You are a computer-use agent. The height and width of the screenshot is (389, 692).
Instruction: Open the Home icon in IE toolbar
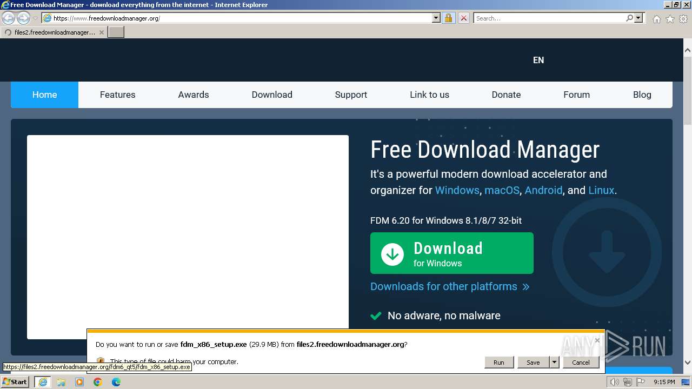656,19
